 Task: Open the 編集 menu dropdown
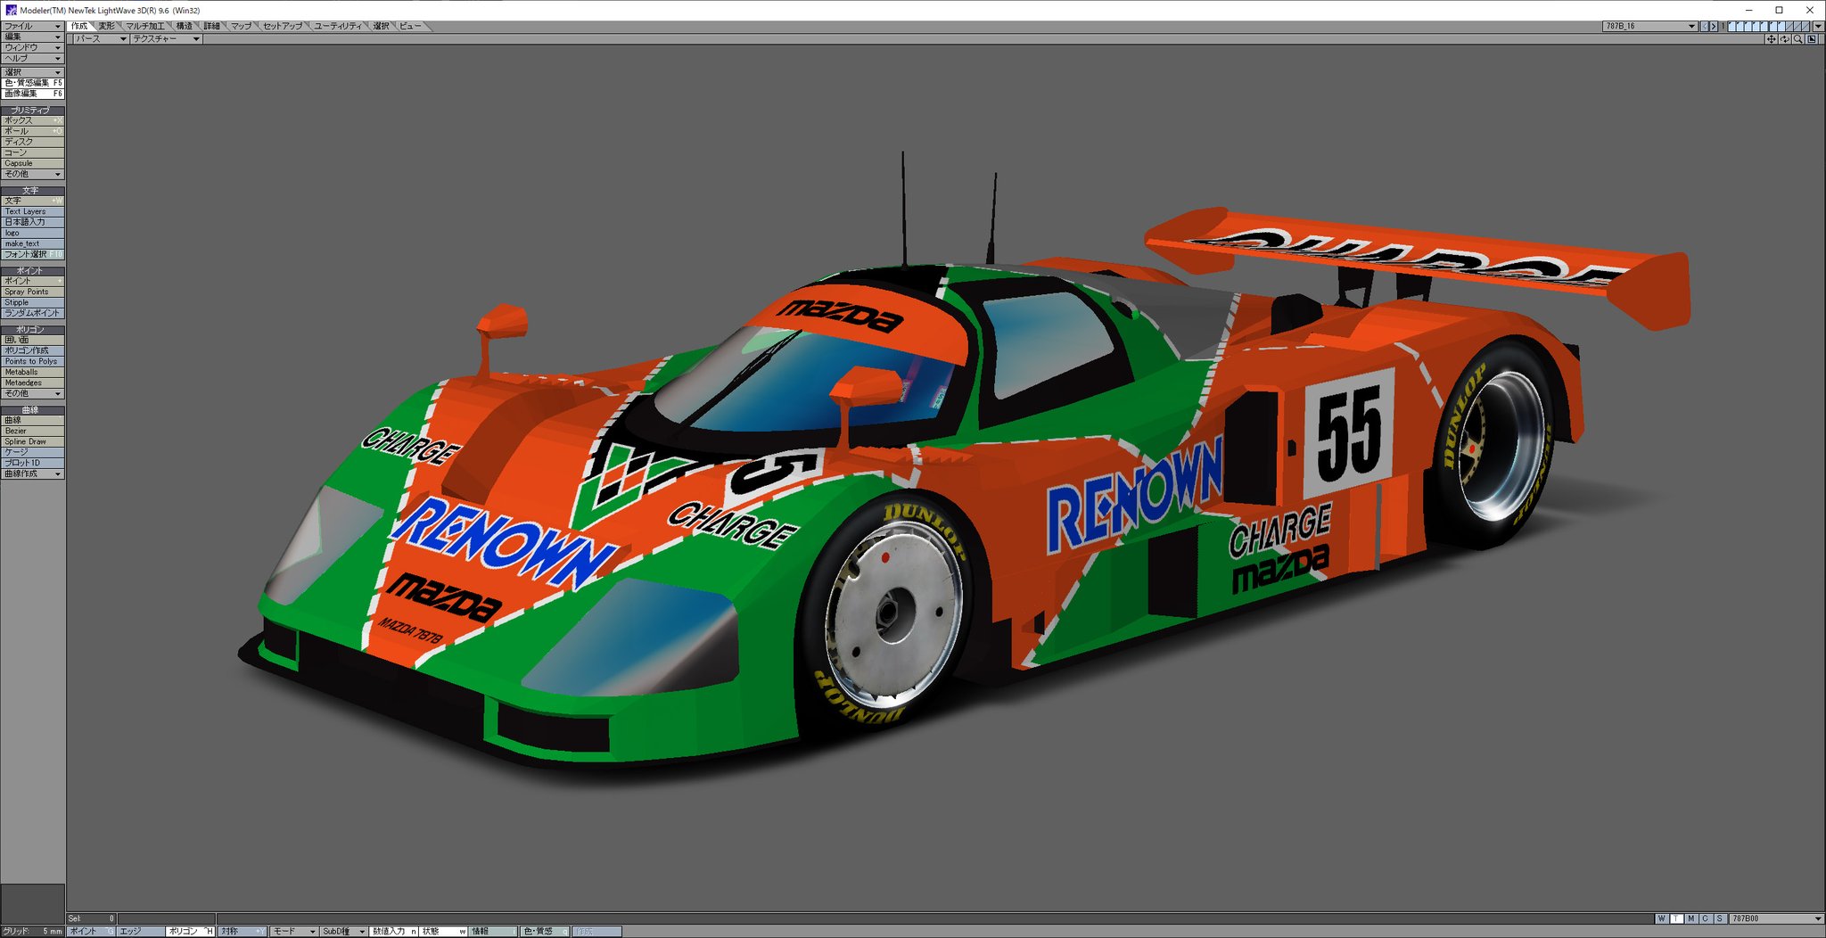coord(32,37)
